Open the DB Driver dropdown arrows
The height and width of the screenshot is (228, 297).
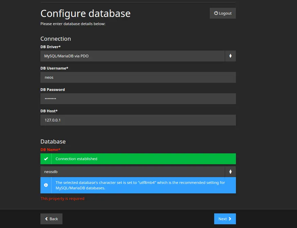[230, 56]
